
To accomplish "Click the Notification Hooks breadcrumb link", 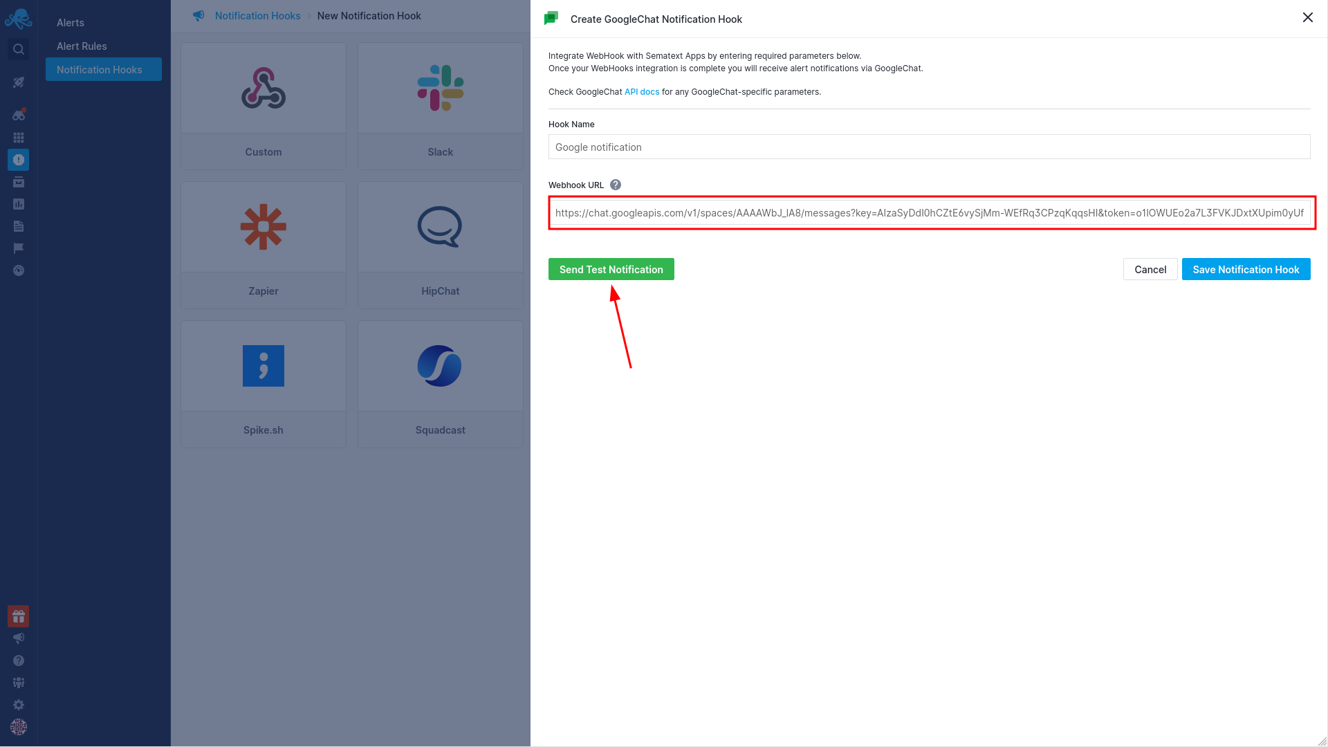I will [257, 16].
